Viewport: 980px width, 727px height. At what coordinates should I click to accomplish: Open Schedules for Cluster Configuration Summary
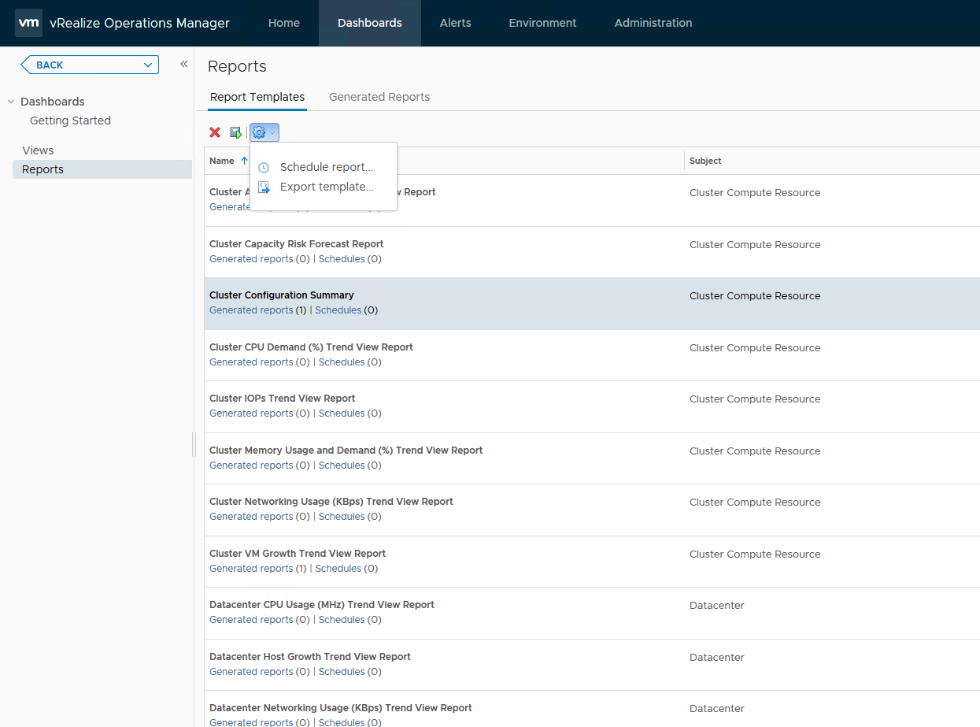pos(338,310)
